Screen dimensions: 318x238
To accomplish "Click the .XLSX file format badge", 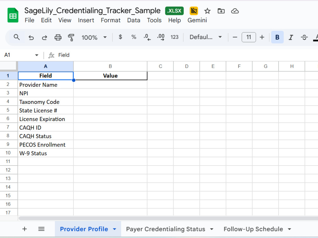I will 174,11.
